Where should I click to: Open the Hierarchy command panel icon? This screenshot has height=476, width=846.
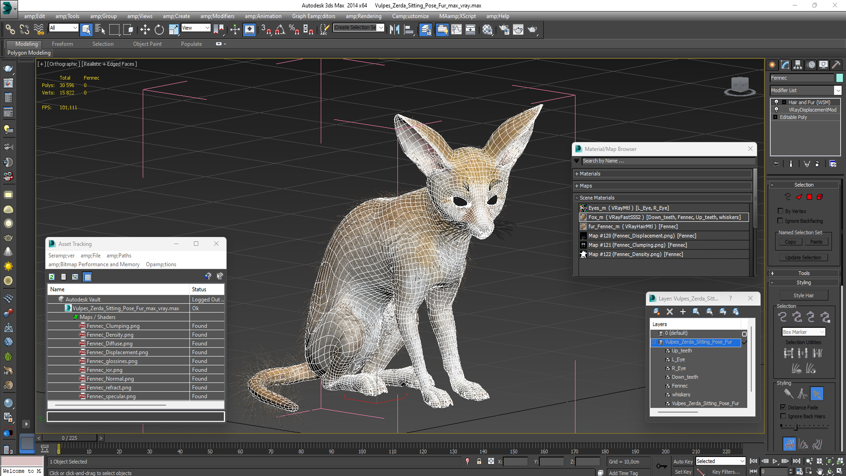click(x=798, y=65)
